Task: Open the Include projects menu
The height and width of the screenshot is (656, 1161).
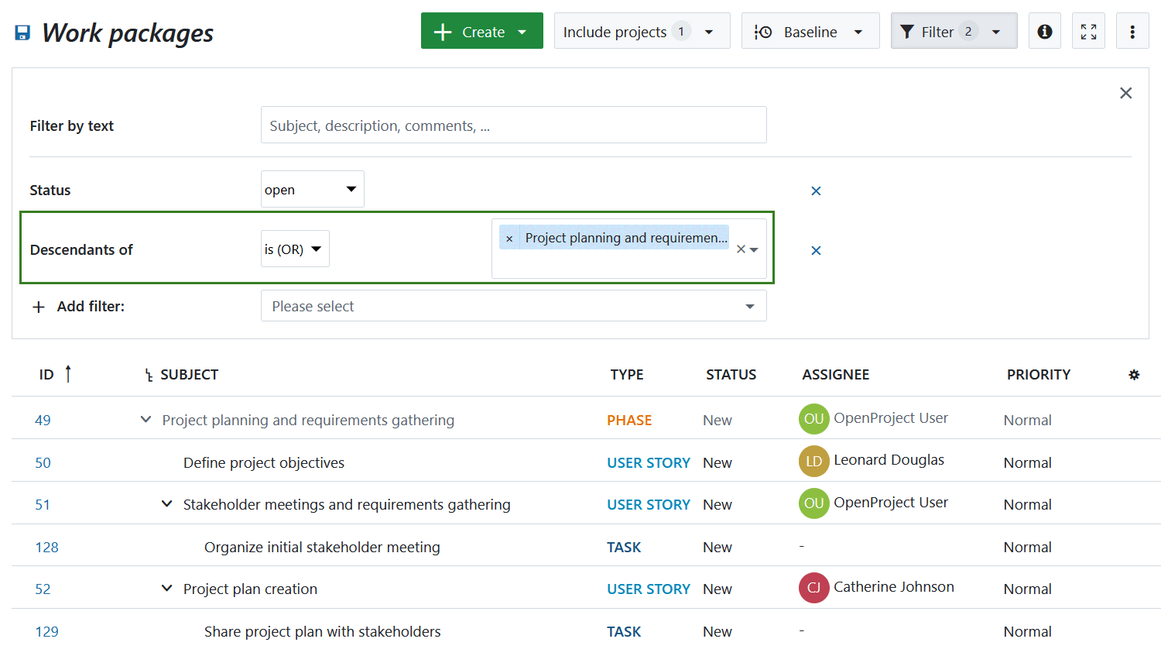Action: coord(642,31)
